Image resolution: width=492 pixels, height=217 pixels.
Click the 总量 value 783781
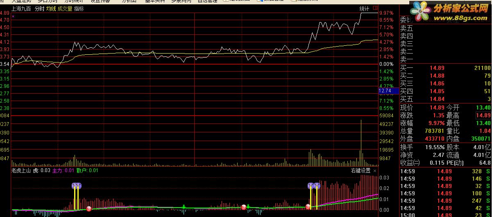click(x=434, y=131)
